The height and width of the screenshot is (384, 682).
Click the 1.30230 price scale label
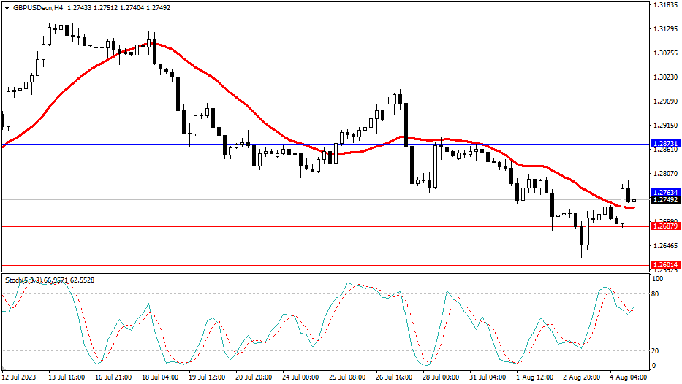click(x=664, y=77)
